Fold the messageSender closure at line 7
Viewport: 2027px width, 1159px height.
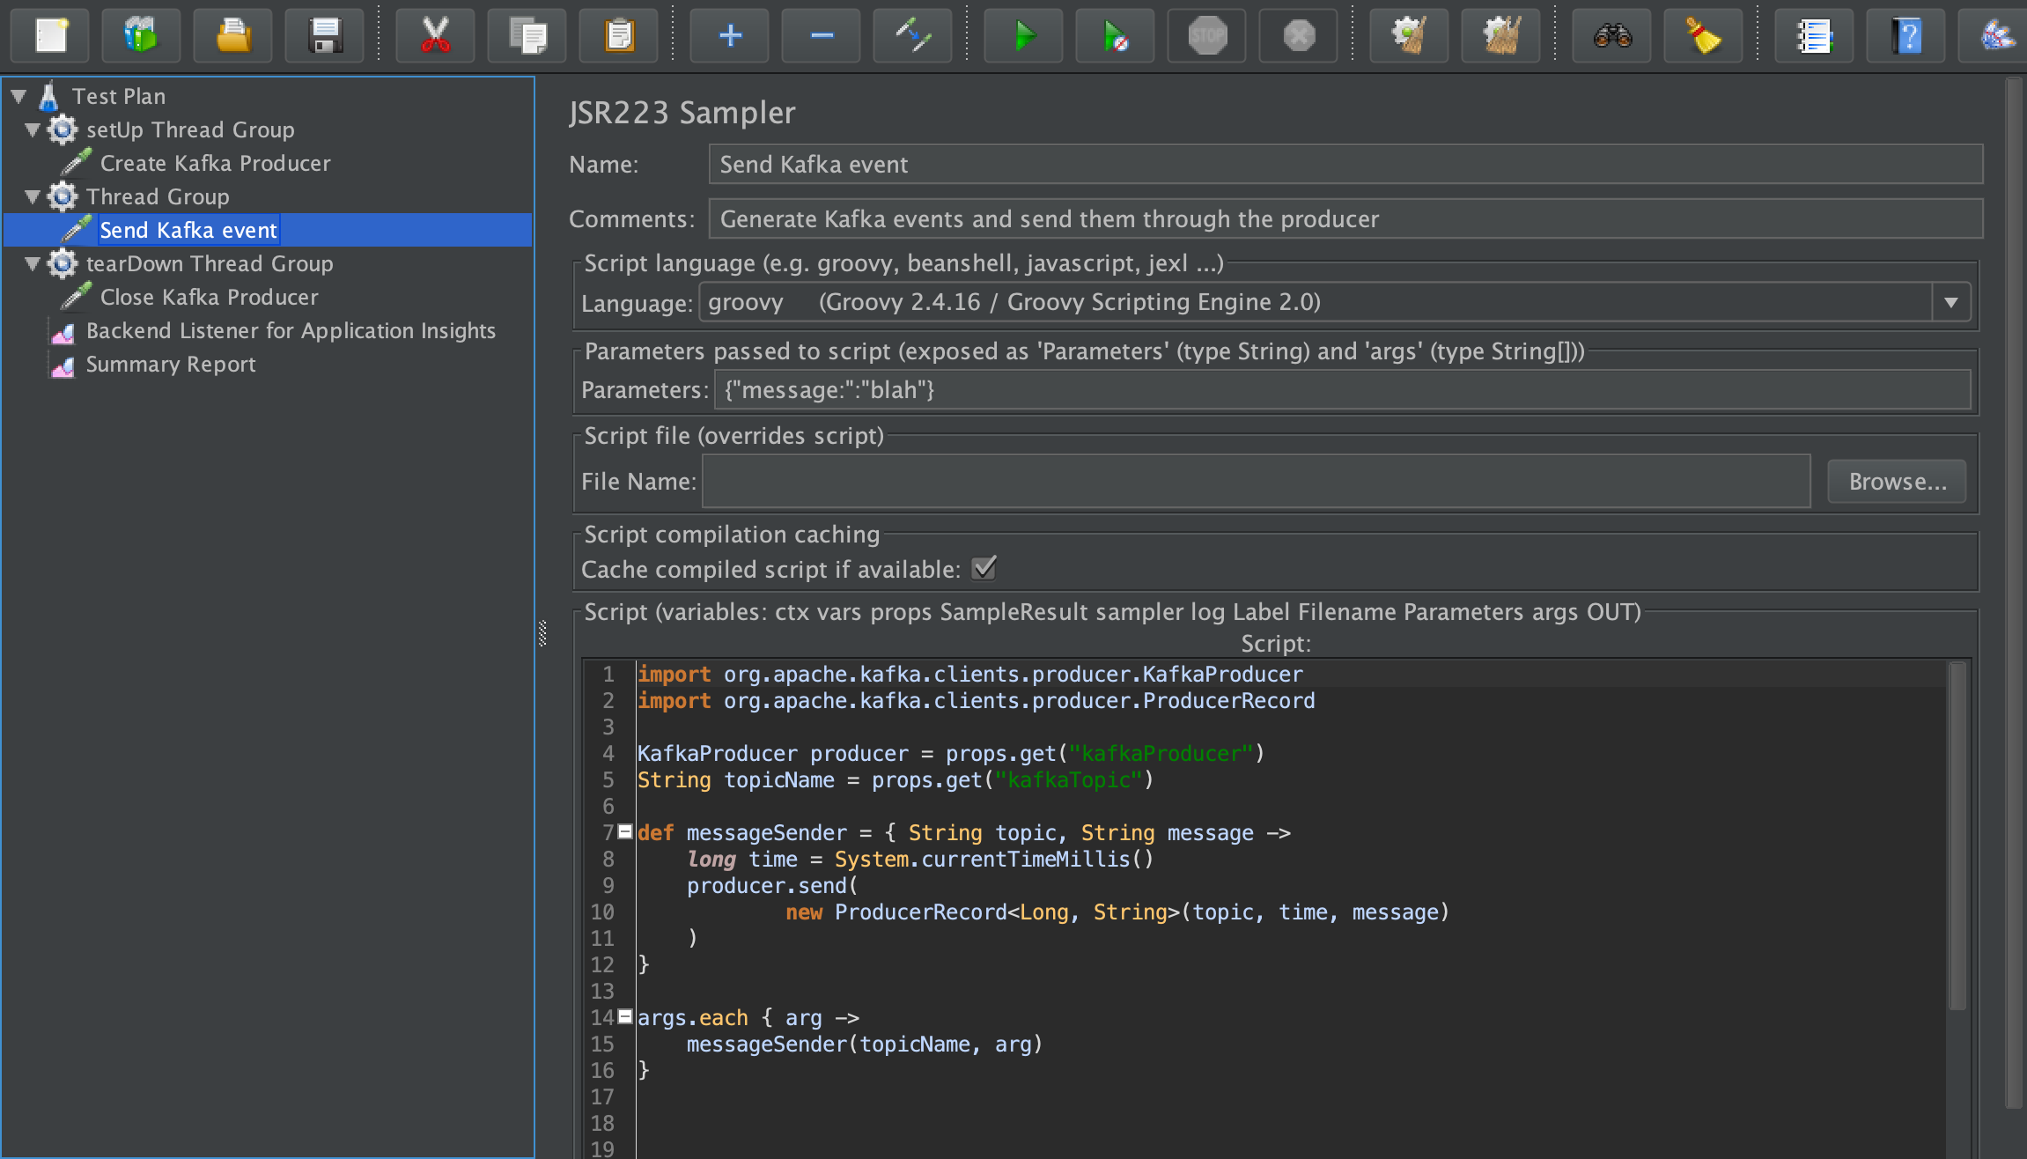624,831
